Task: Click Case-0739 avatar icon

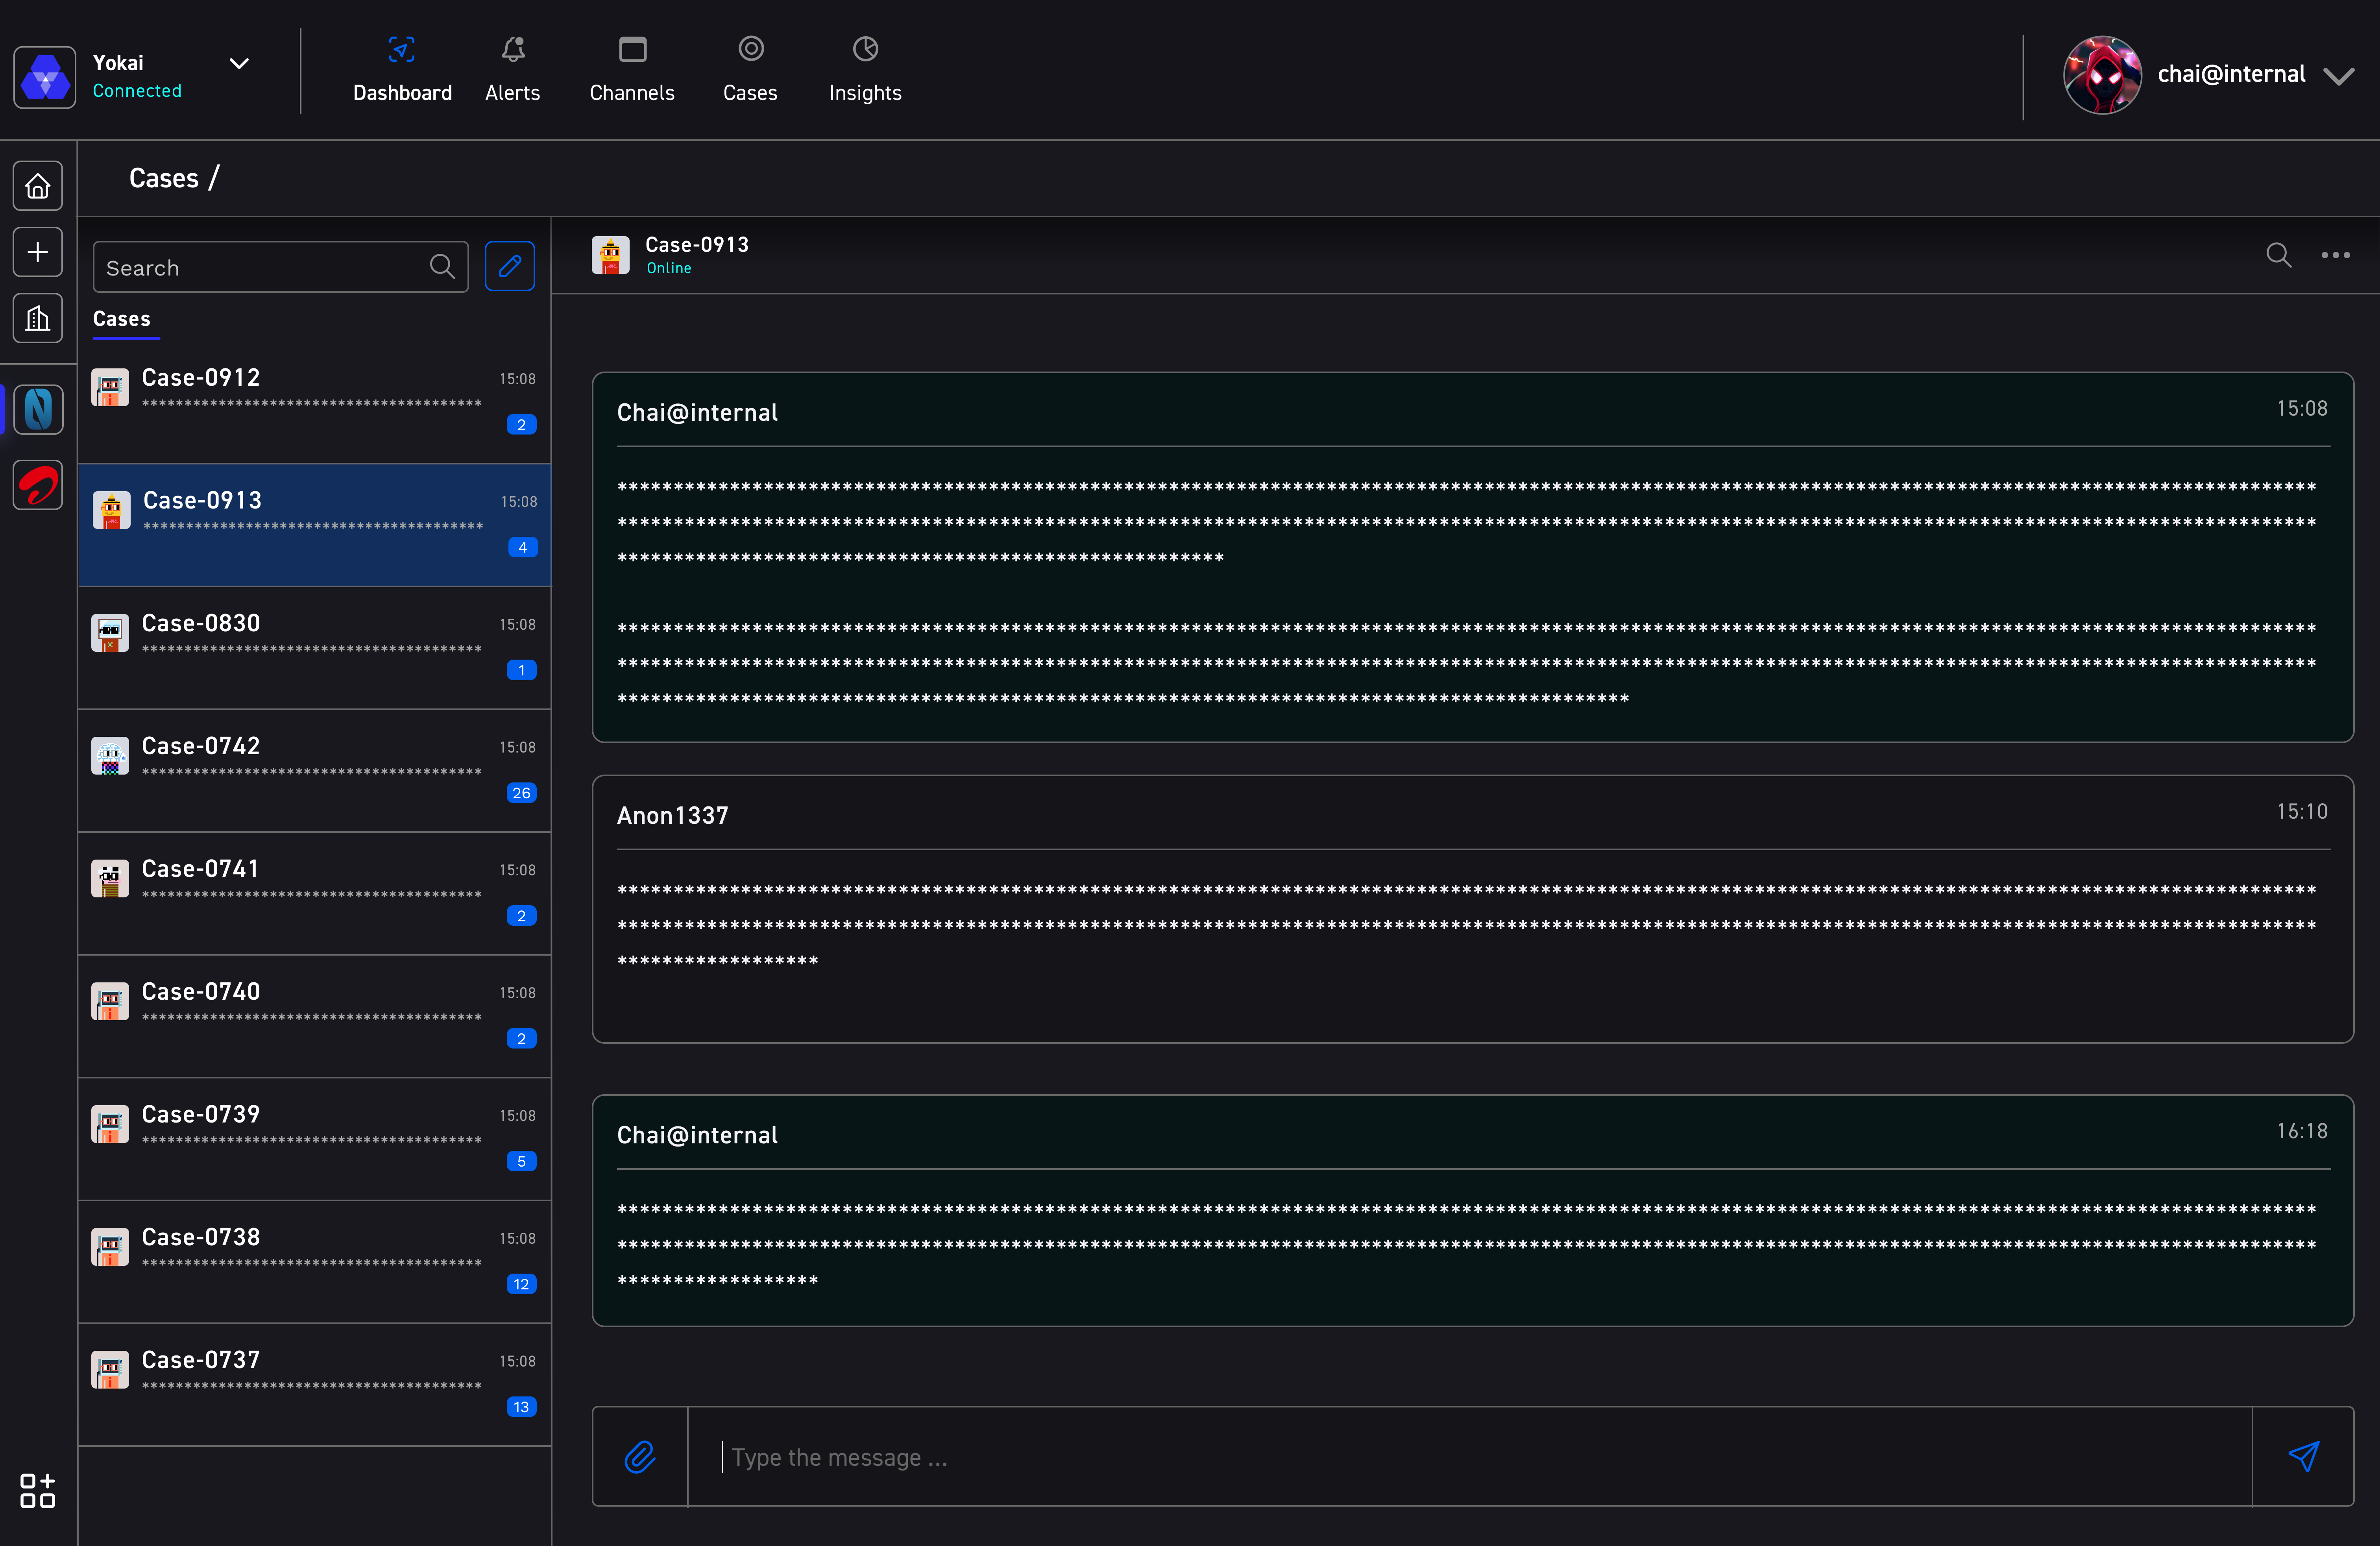Action: click(110, 1125)
